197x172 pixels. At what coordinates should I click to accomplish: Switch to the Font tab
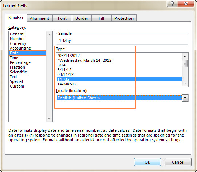click(x=62, y=18)
